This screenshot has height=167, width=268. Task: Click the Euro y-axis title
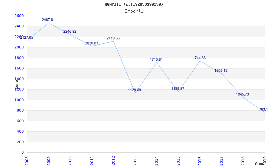click(16, 85)
